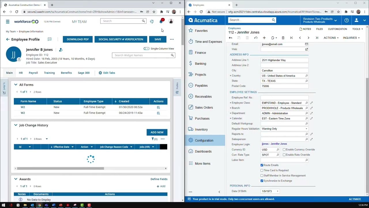Click the ACTIVATE trial button
The height and width of the screenshot is (208, 369).
[355, 199]
